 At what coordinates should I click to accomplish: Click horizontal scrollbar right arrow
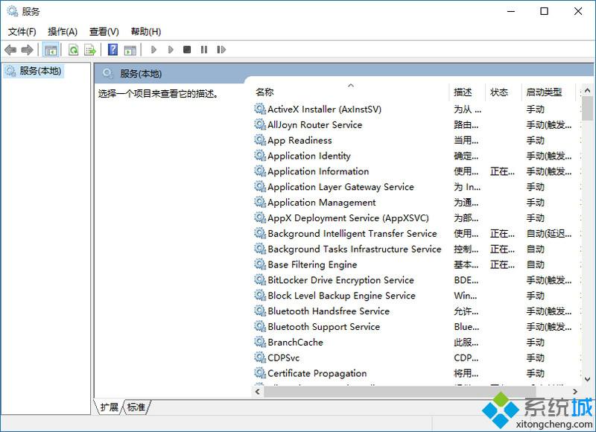point(575,391)
